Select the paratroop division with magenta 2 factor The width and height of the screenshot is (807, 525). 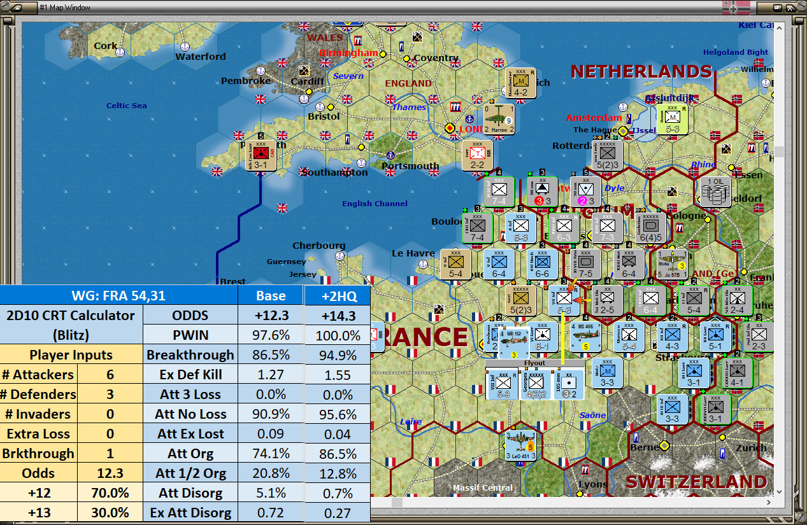(x=585, y=192)
